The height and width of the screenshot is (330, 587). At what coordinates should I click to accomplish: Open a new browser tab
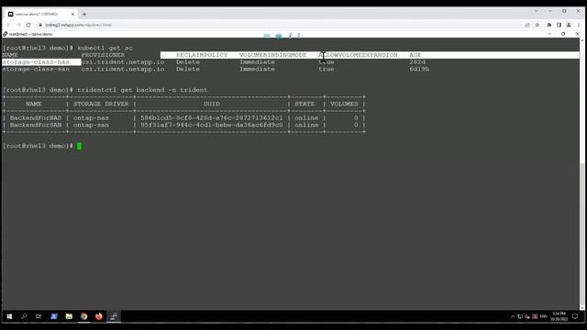84,15
